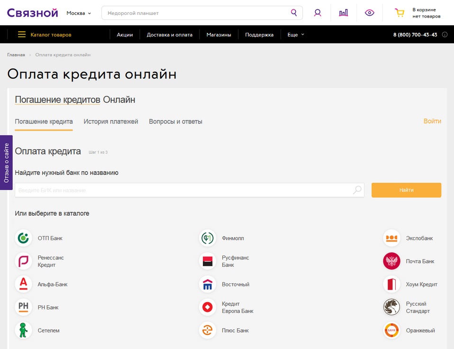Viewport: 454px width, 349px height.
Task: Open your profile via the account icon
Action: click(317, 13)
